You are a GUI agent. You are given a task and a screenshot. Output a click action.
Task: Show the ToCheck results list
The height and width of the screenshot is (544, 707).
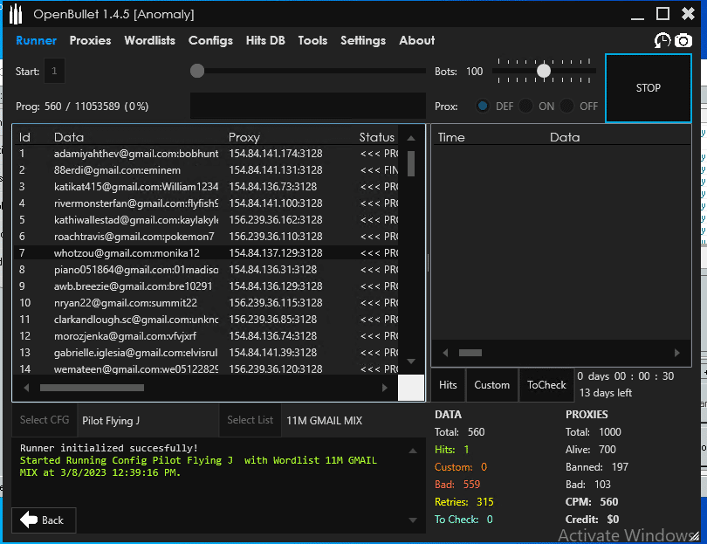coord(546,385)
